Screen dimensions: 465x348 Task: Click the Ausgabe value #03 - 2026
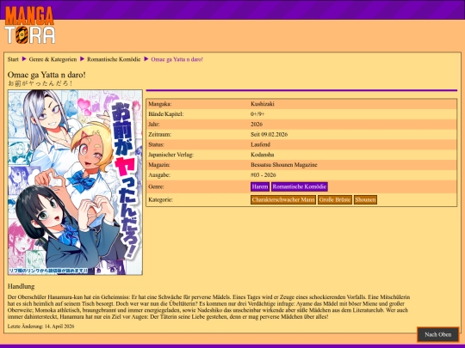[263, 175]
